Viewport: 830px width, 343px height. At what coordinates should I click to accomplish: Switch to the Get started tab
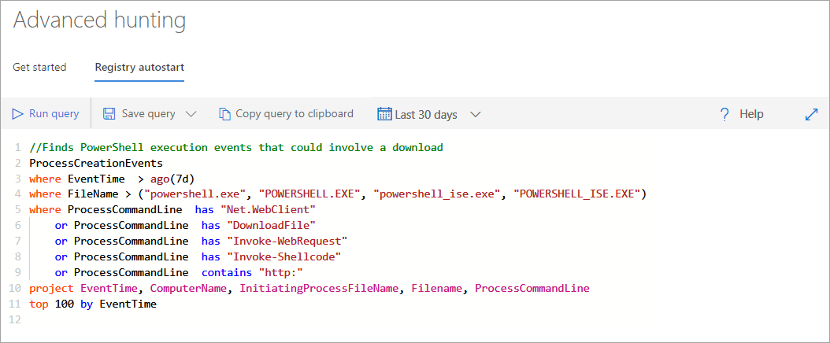(x=39, y=68)
